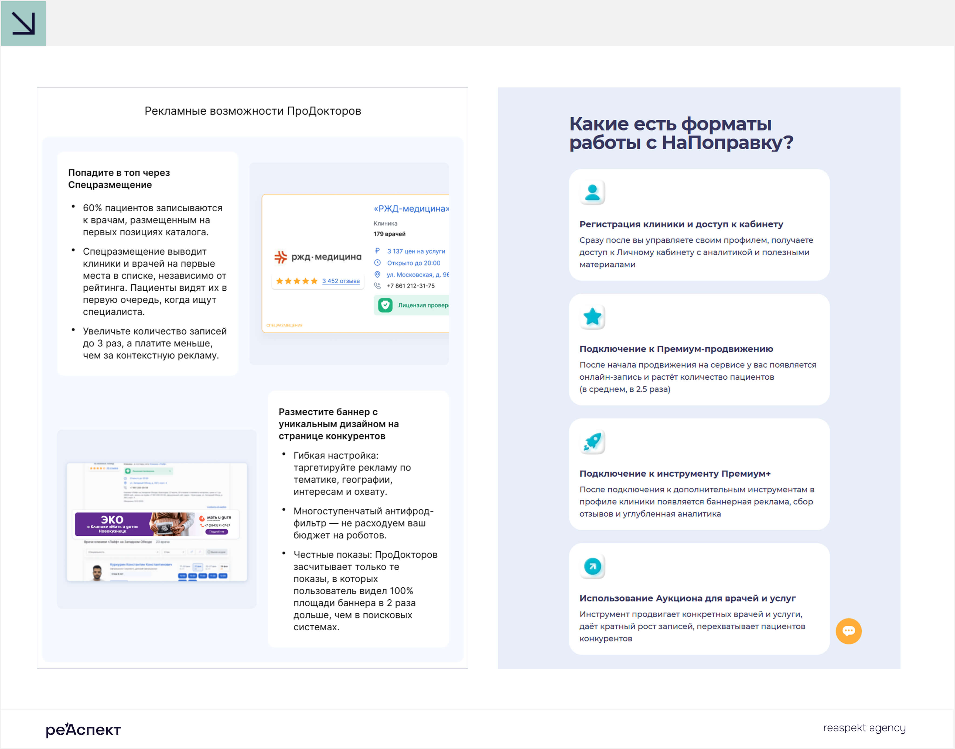
Task: Click the phone icon next to +7 861 number
Action: [x=377, y=286]
